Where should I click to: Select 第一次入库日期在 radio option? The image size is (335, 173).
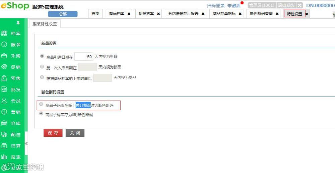click(42, 67)
